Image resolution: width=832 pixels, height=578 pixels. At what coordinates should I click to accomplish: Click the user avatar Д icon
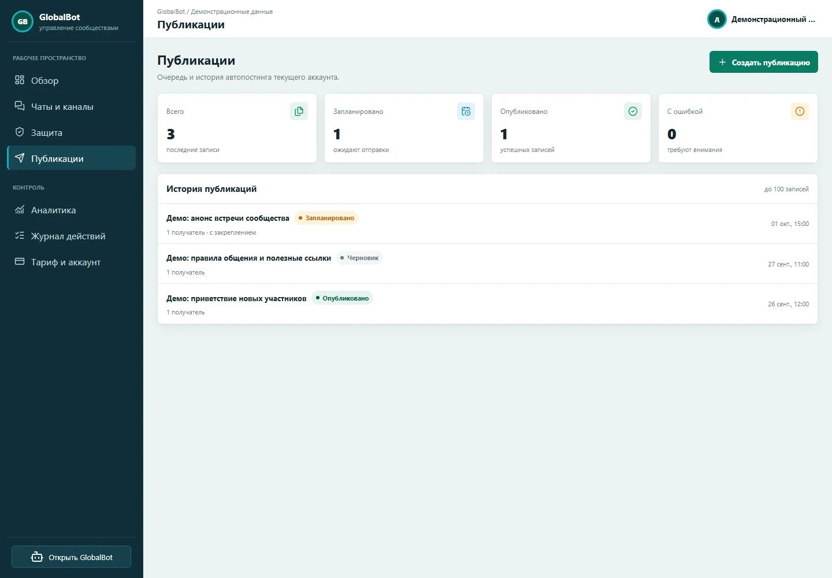[x=717, y=19]
